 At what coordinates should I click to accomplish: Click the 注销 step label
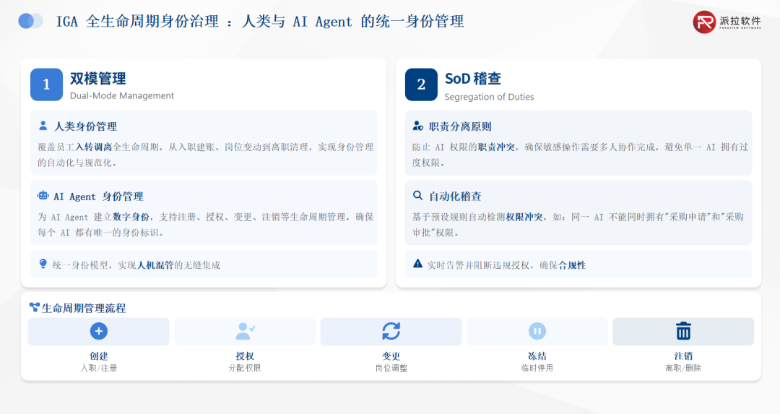click(x=683, y=355)
